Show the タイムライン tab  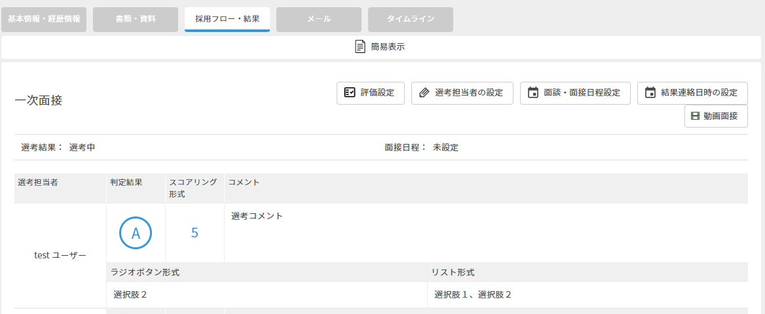[411, 20]
